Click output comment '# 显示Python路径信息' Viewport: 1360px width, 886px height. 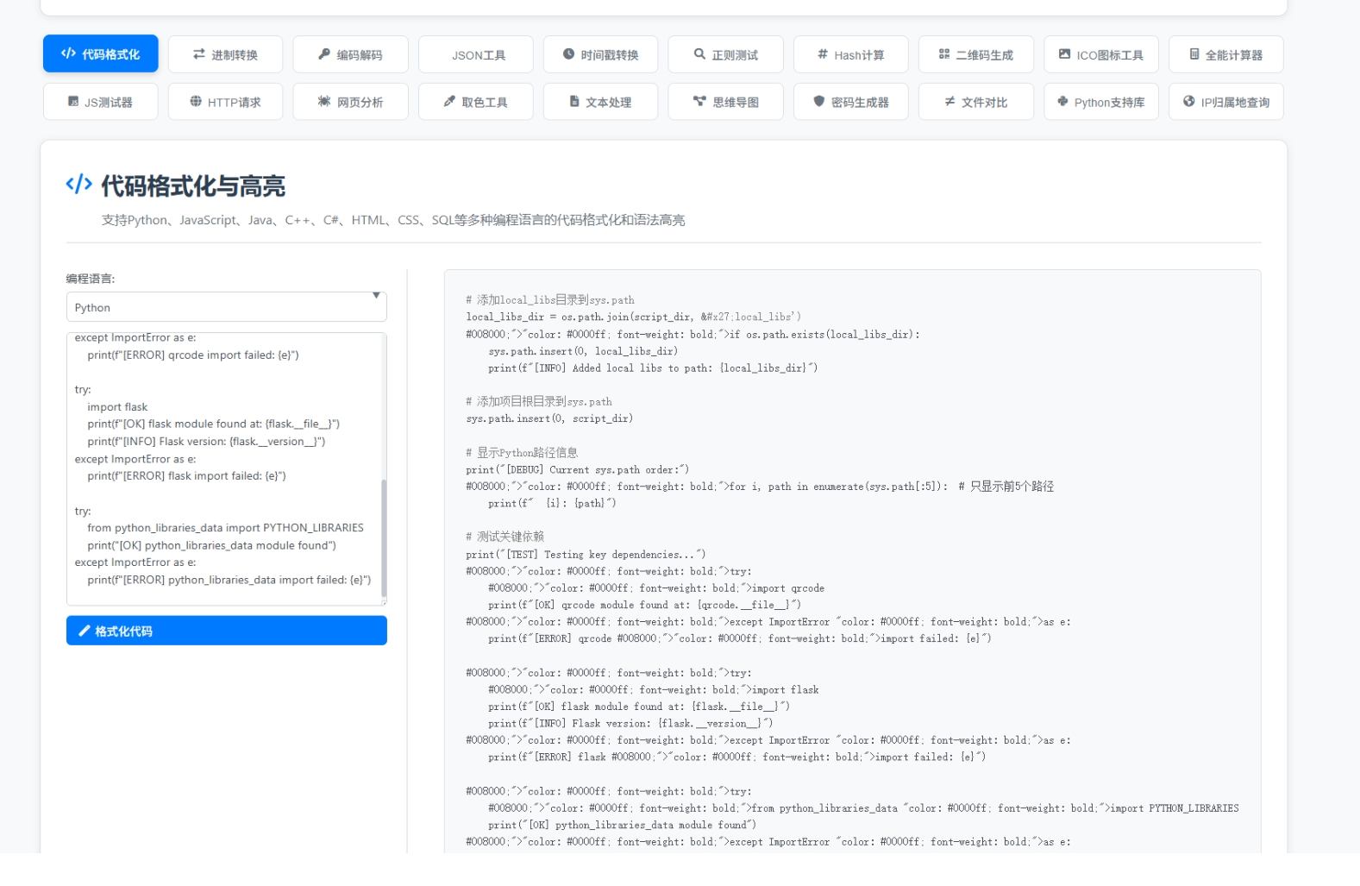(x=522, y=452)
